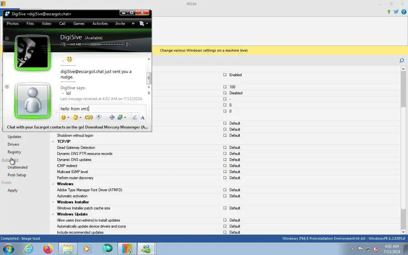Viewport: 408px width, 255px height.
Task: Open the Windows Start orb
Action: point(9,248)
